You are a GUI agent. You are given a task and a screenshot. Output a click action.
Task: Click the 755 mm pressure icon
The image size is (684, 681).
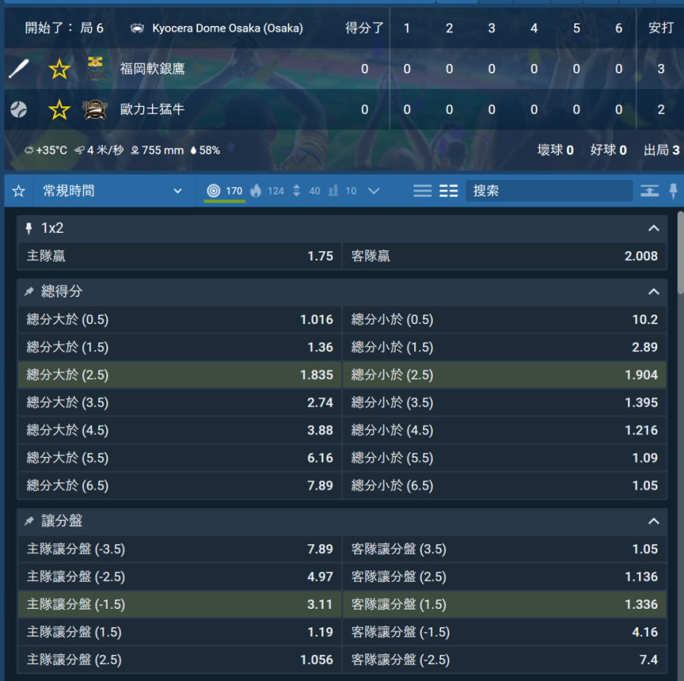tap(135, 151)
